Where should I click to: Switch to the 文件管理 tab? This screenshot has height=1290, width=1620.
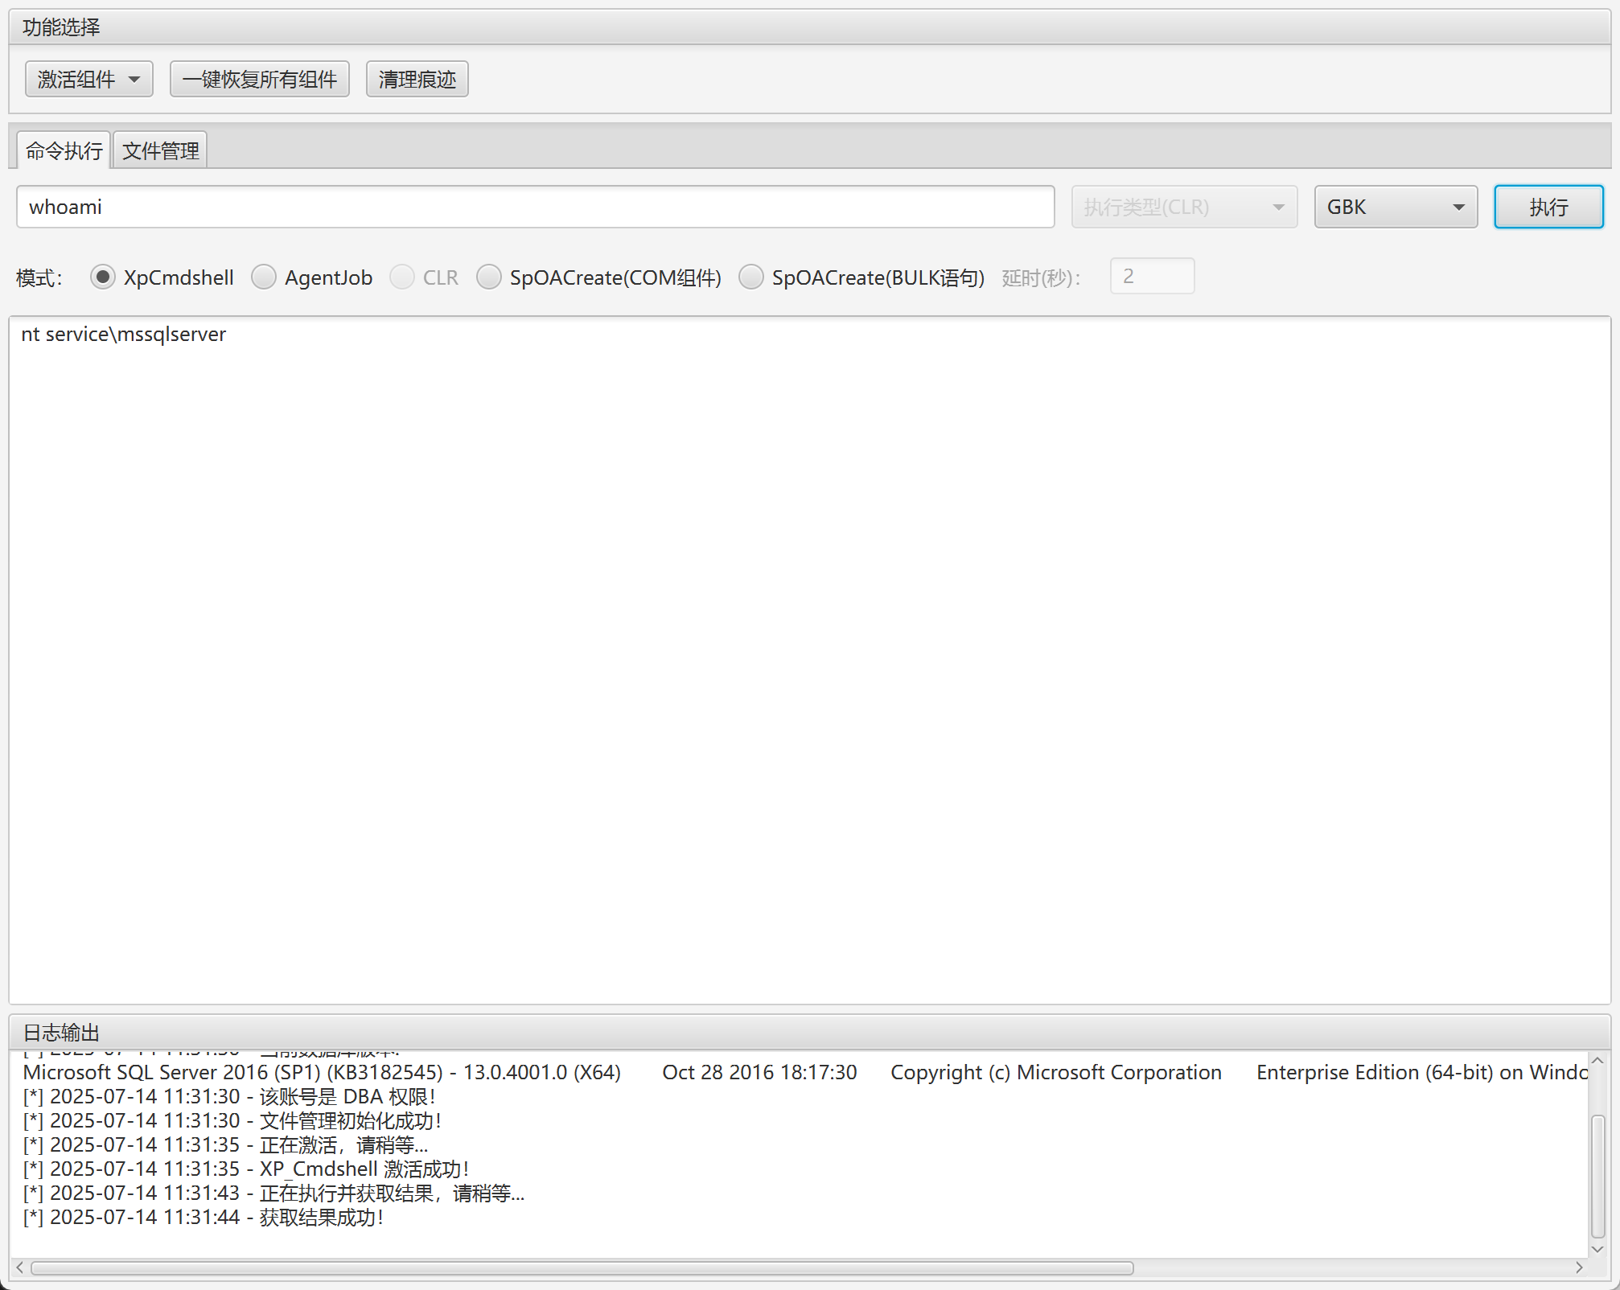click(160, 150)
